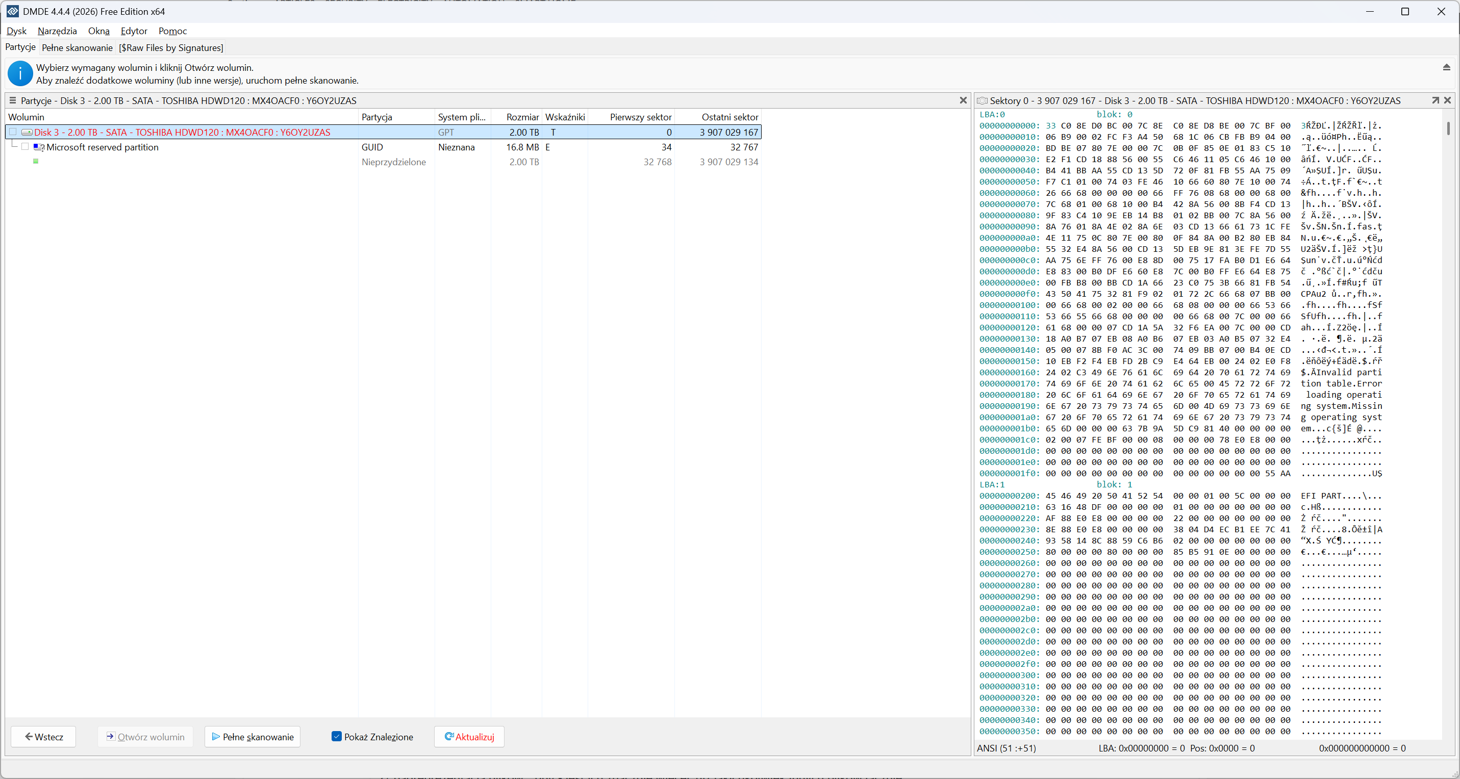Viewport: 1460px width, 779px height.
Task: Tick the Microsoft reserved partition checkbox
Action: click(25, 147)
